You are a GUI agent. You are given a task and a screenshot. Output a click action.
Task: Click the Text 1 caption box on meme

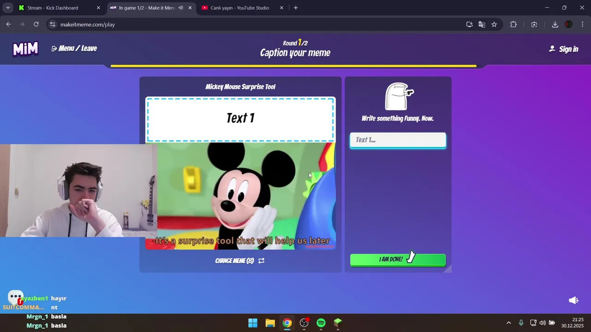(240, 119)
